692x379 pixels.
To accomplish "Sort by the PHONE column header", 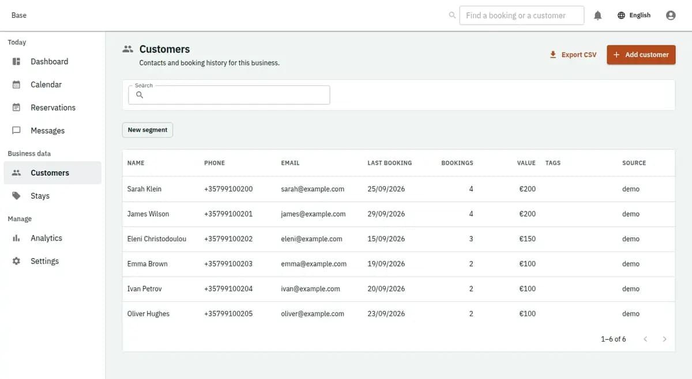I will tap(215, 163).
